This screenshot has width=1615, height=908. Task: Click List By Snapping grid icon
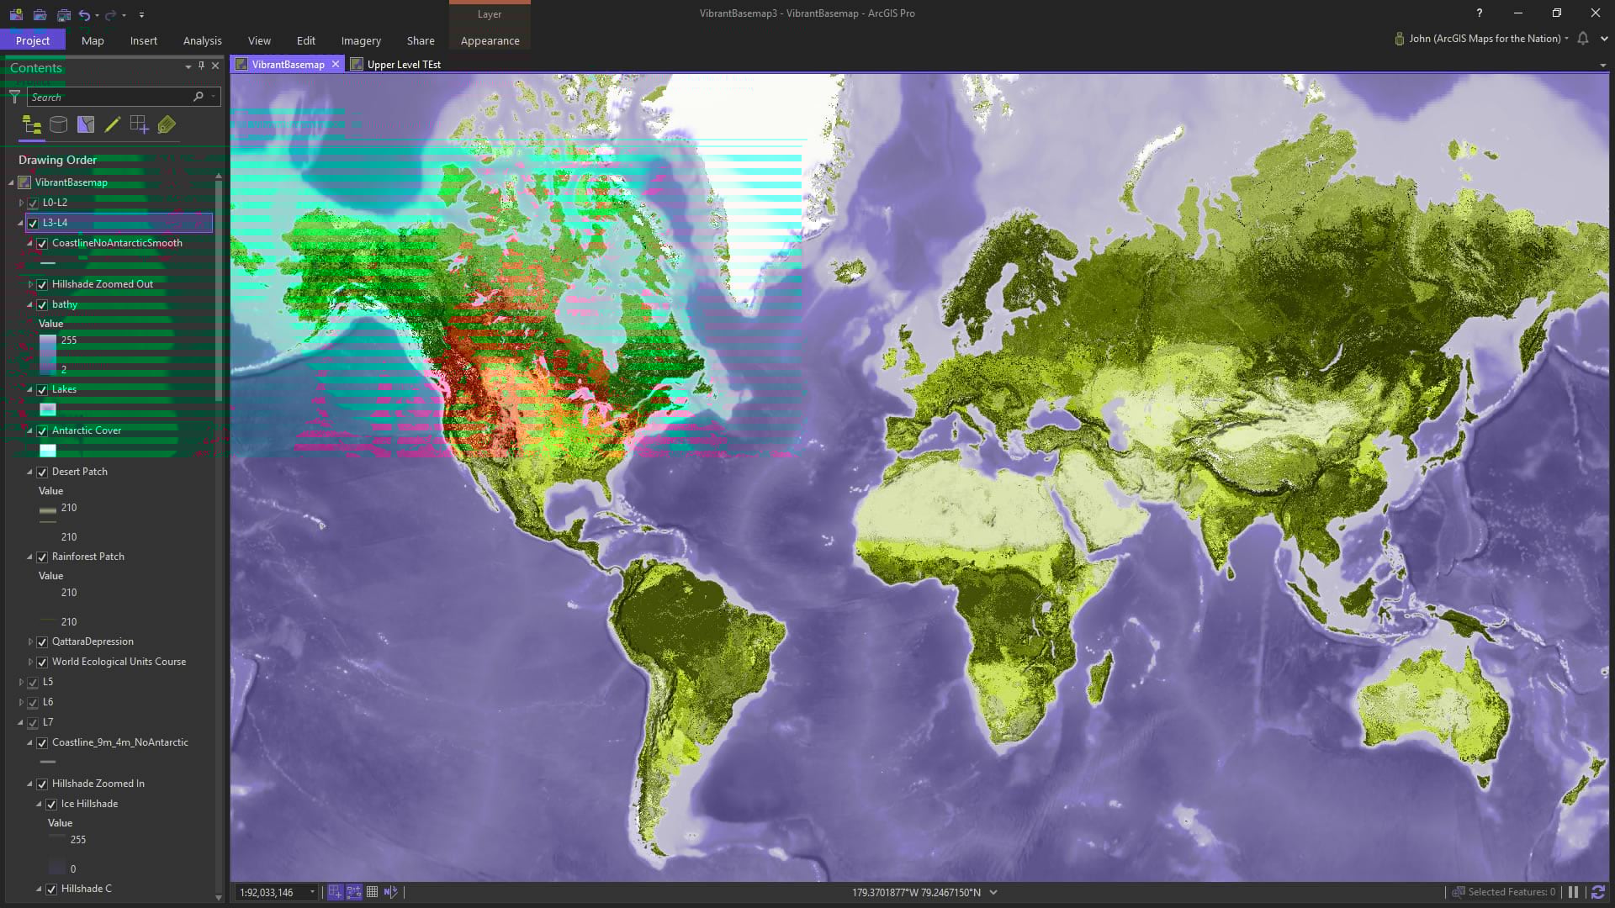(139, 125)
